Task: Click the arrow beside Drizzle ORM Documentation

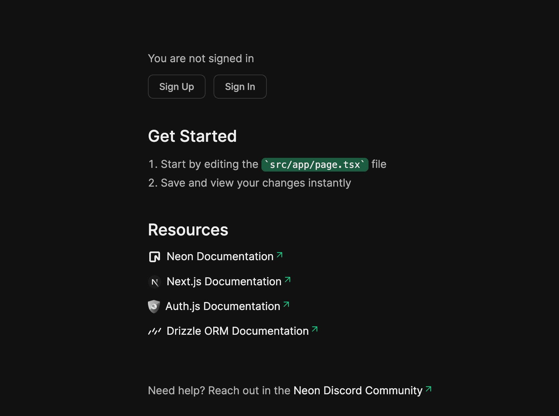Action: coord(314,330)
